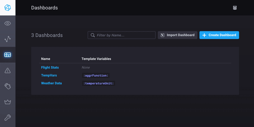Click the database source icon in header
Viewport: 254px width, 127px height.
click(235, 8)
